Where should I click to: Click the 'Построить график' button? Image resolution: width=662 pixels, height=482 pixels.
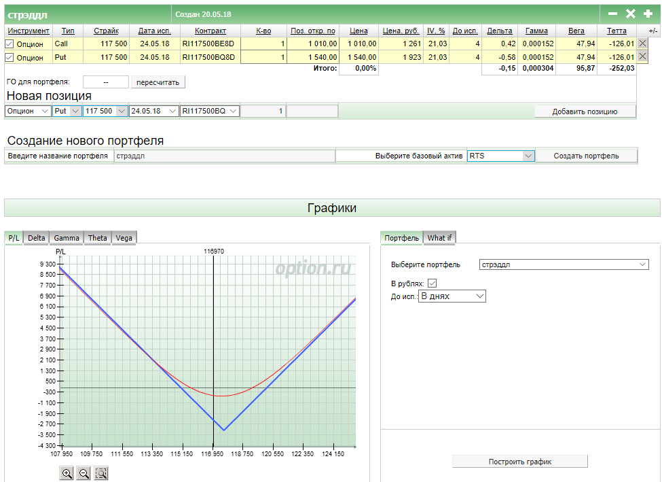coord(519,462)
